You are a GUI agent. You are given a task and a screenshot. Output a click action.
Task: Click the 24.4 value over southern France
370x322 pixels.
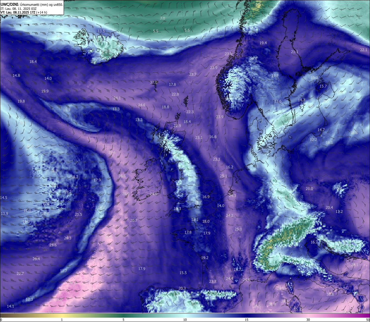pyautogui.click(x=230, y=278)
